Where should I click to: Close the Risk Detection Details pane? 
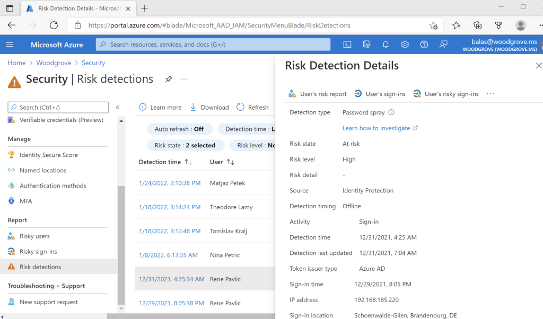coord(539,65)
